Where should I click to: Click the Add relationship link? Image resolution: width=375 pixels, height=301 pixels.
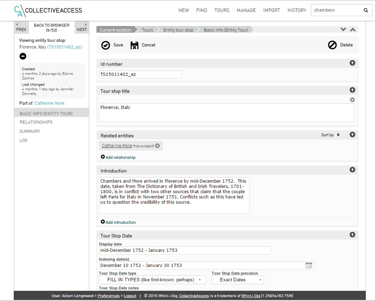tap(121, 157)
